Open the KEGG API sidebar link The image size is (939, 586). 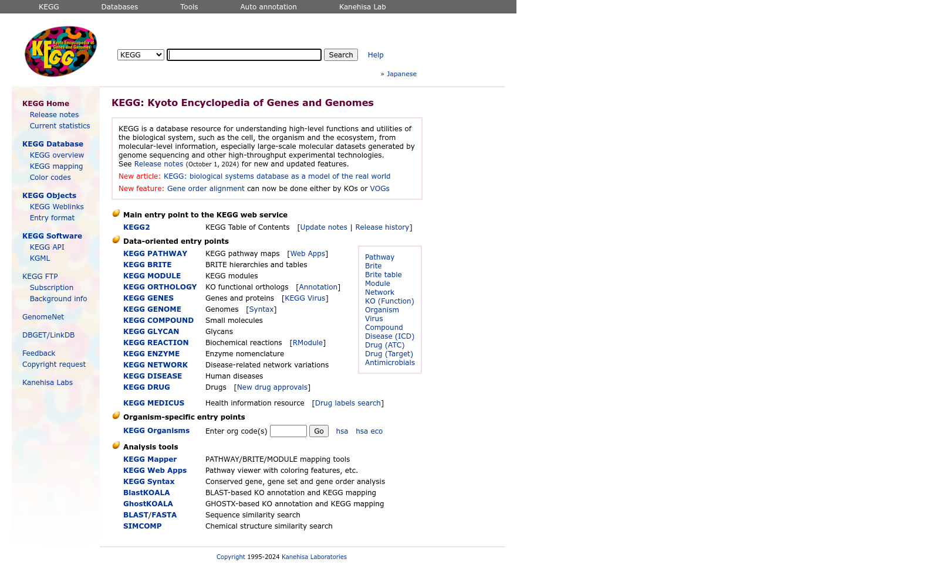[x=47, y=247]
